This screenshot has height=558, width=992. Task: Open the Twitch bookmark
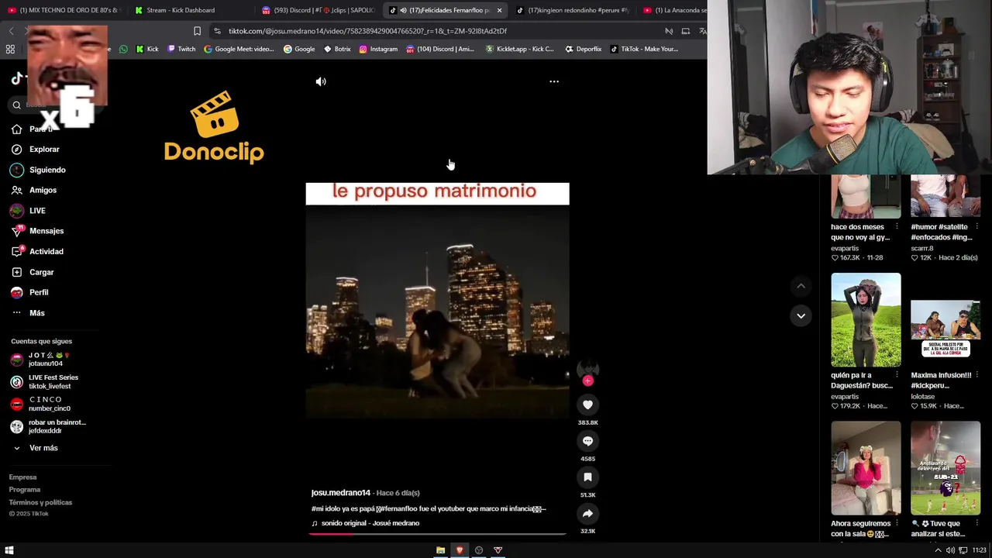tap(182, 49)
